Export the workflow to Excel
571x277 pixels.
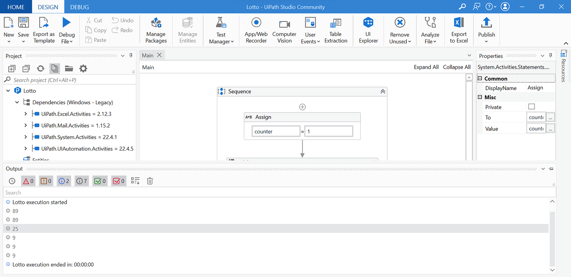click(x=458, y=30)
